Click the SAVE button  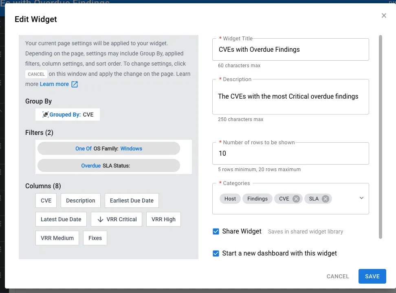(372, 276)
